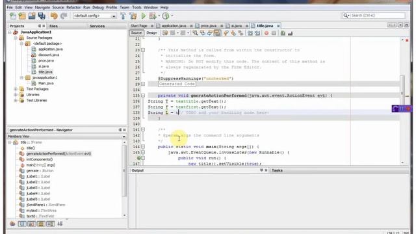This screenshot has width=416, height=234.
Task: Click the Shift Line Left icon
Action: click(250, 33)
